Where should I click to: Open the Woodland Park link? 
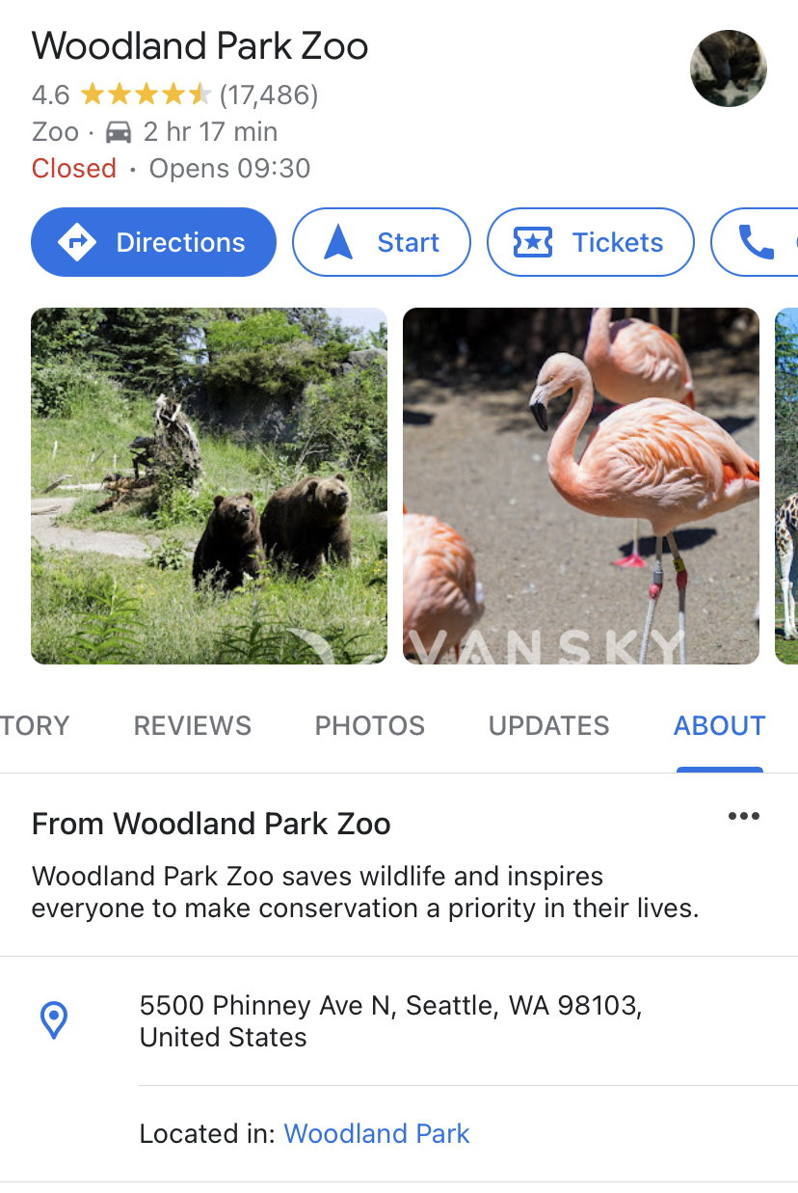[x=377, y=1133]
